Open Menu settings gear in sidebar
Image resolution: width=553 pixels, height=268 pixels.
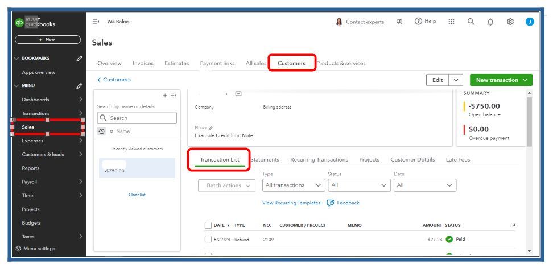pos(19,249)
